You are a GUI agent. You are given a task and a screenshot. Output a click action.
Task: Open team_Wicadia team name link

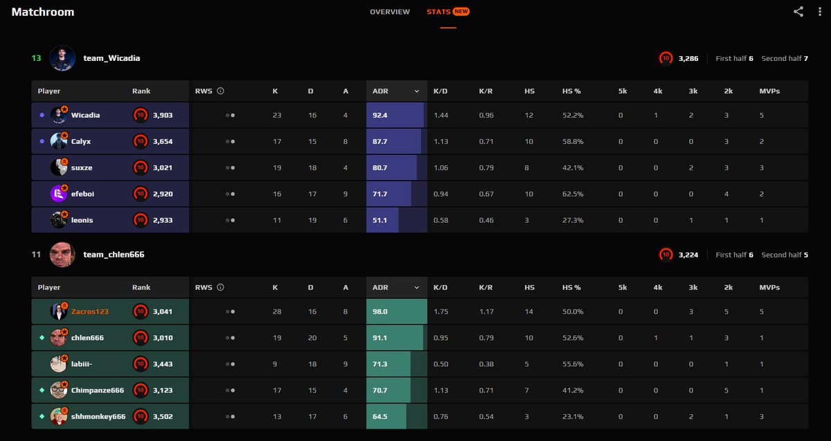point(111,58)
